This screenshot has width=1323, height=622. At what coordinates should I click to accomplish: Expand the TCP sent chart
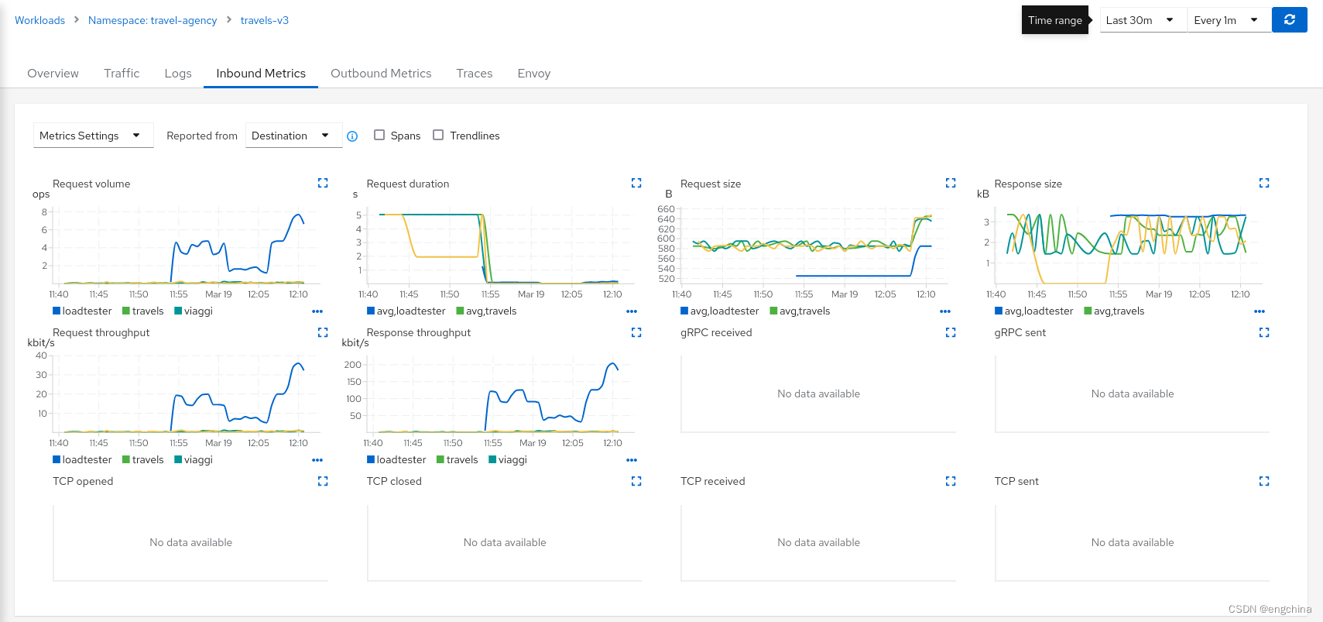pos(1264,481)
